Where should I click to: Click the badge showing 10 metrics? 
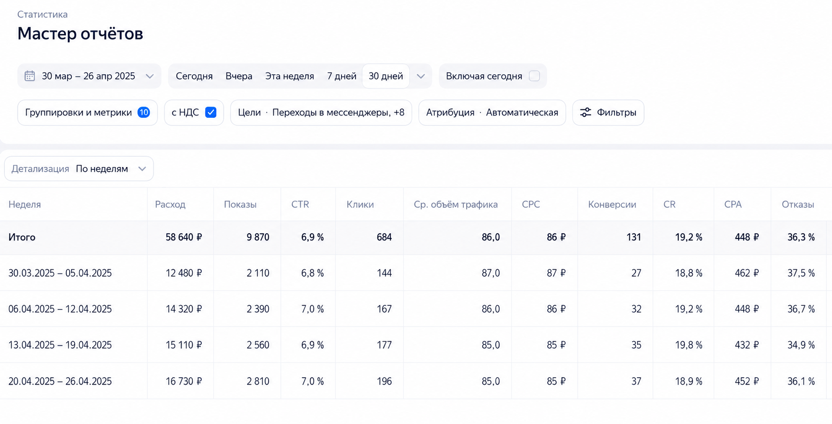click(x=144, y=113)
